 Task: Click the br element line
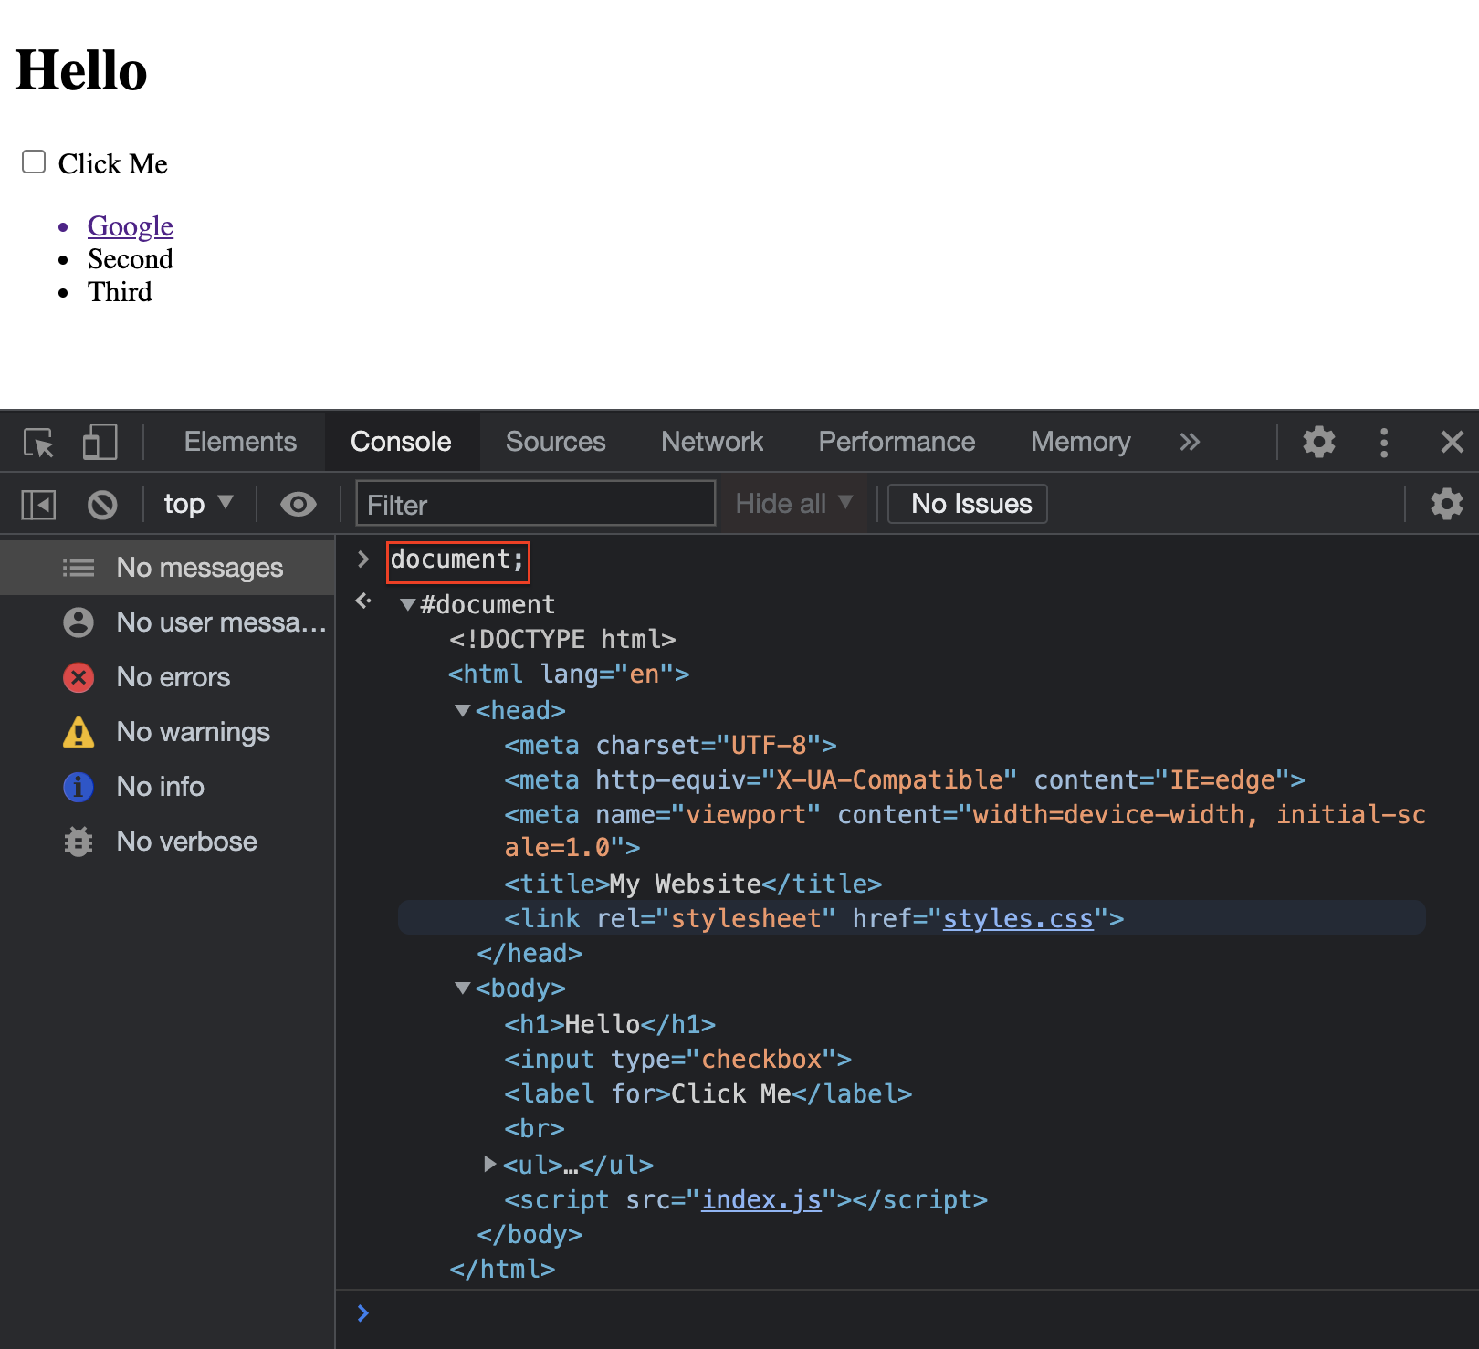tap(534, 1128)
